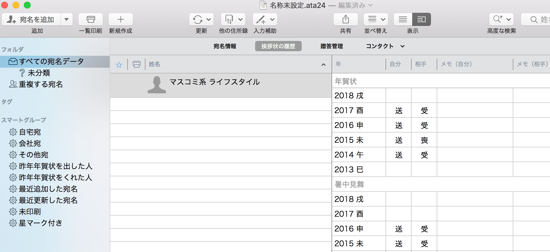The width and height of the screenshot is (550, 252).
Task: Click the 共有 share icon
Action: [346, 19]
